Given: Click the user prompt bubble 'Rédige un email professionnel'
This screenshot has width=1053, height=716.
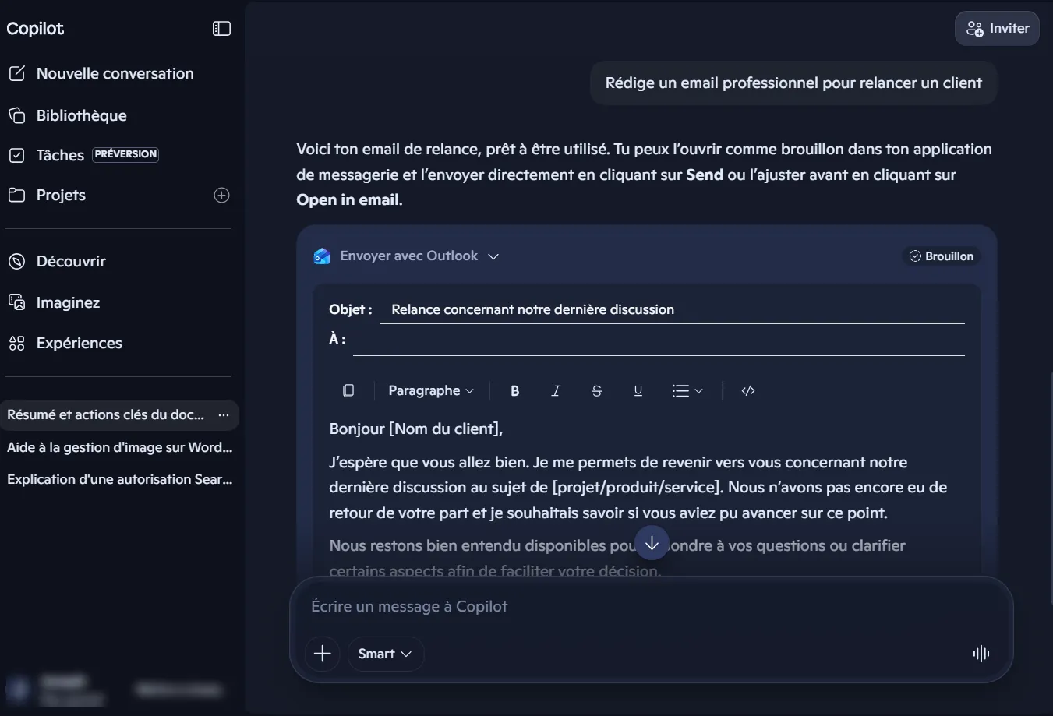Looking at the screenshot, I should 793,83.
